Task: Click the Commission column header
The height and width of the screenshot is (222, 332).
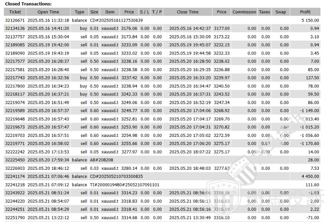Action: [244, 12]
